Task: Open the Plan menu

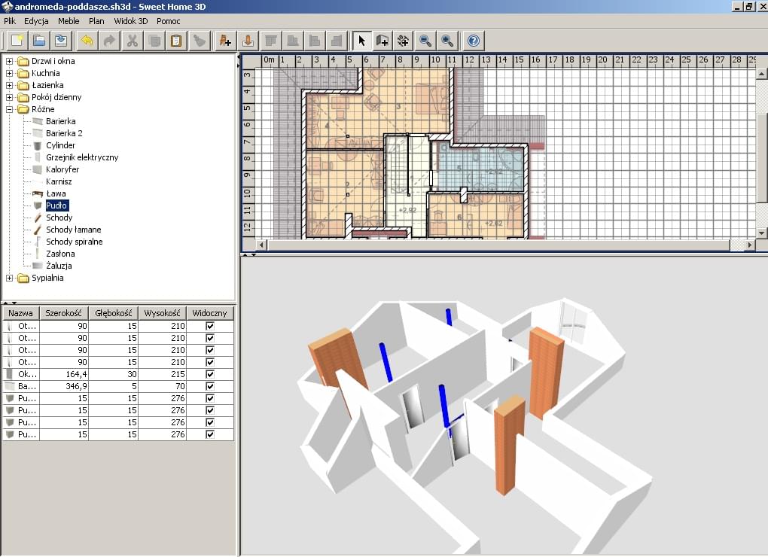Action: [x=96, y=21]
